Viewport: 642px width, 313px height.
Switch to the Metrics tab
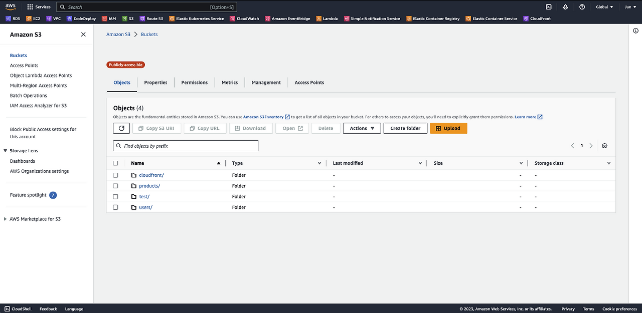[230, 83]
